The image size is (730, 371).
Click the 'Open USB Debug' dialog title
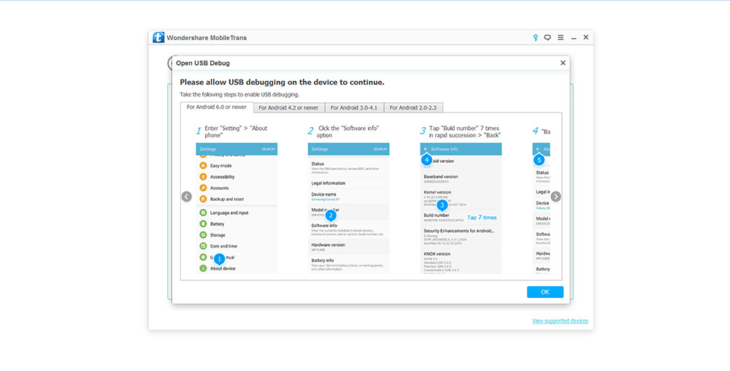tap(202, 64)
